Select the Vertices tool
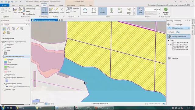 coord(94,11)
